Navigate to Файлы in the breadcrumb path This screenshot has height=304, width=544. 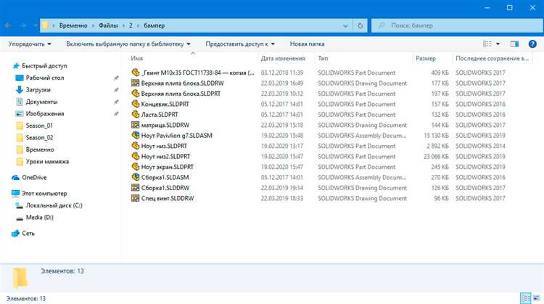[x=108, y=25]
